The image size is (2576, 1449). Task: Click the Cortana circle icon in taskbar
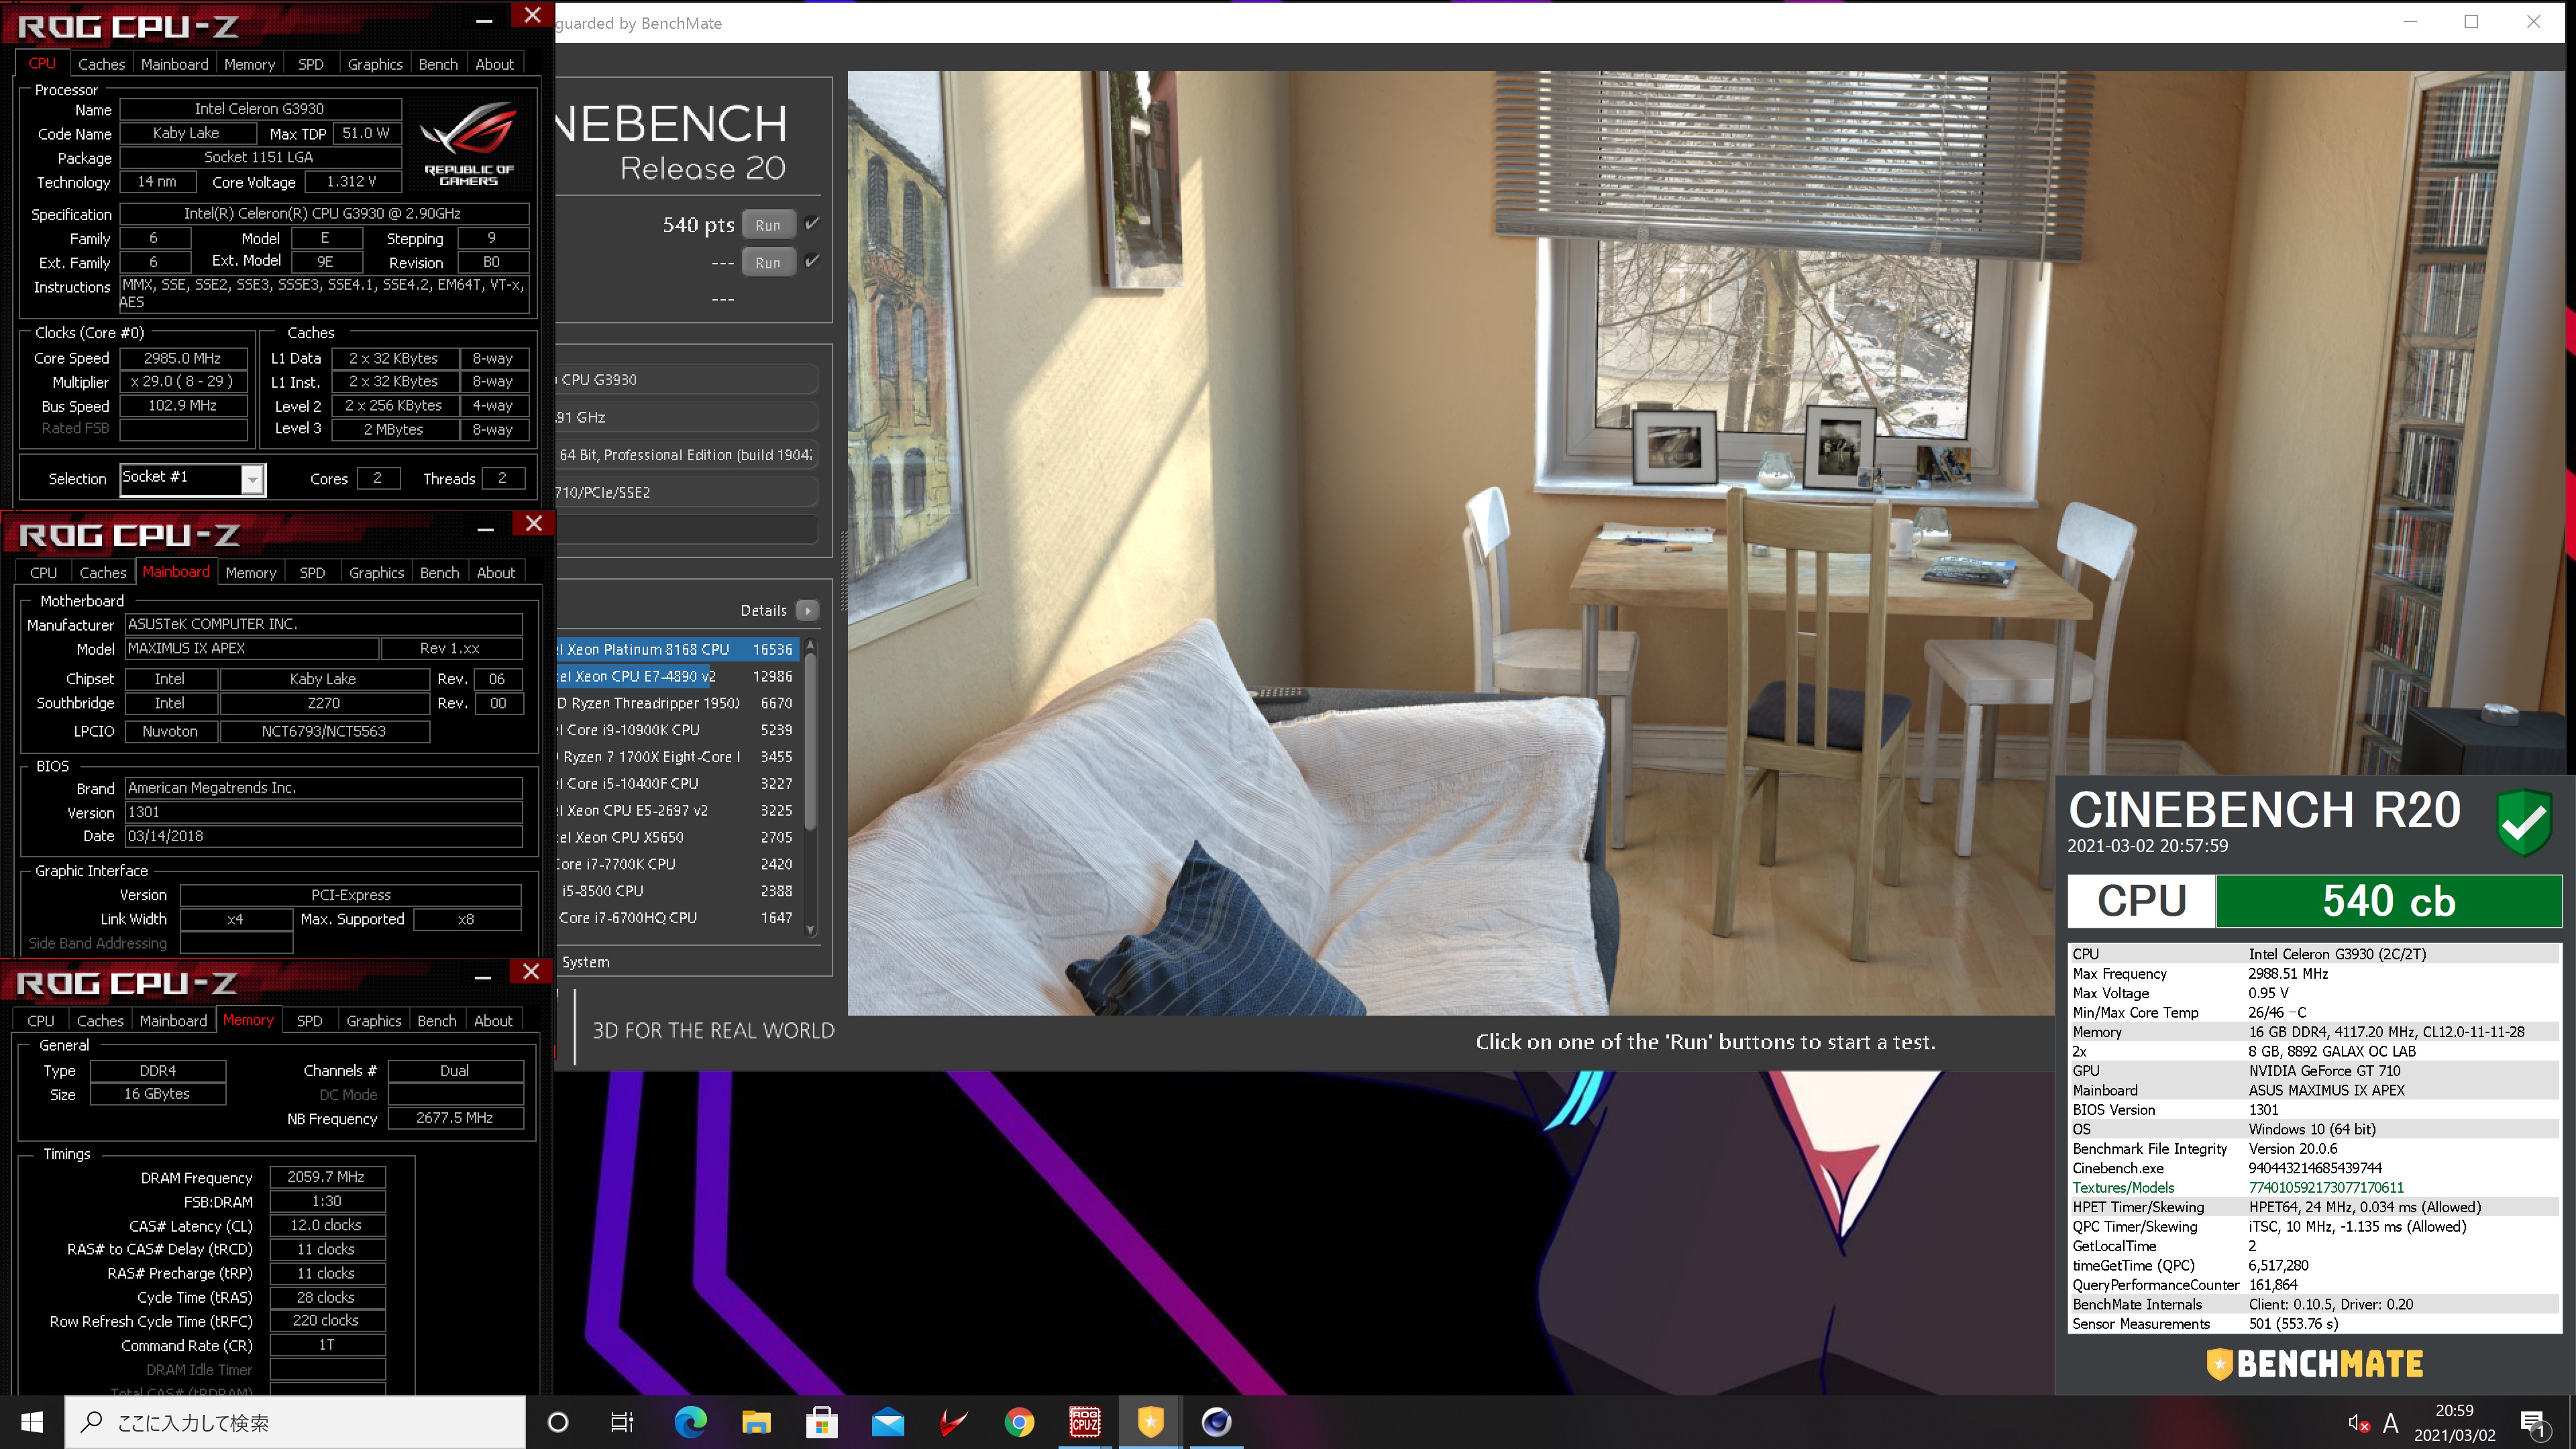558,1422
